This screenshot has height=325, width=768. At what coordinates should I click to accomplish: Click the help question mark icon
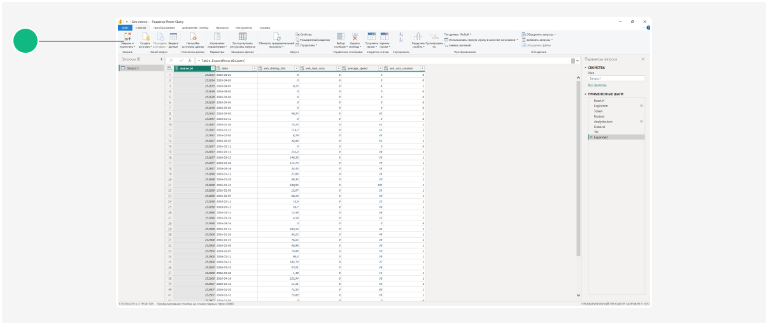pos(648,28)
